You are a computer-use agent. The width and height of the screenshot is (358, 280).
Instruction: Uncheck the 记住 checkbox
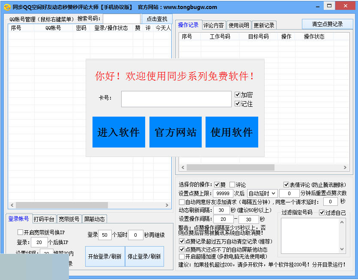pyautogui.click(x=238, y=103)
